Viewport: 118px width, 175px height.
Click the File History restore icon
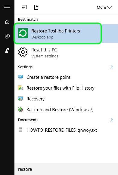coord(20,88)
